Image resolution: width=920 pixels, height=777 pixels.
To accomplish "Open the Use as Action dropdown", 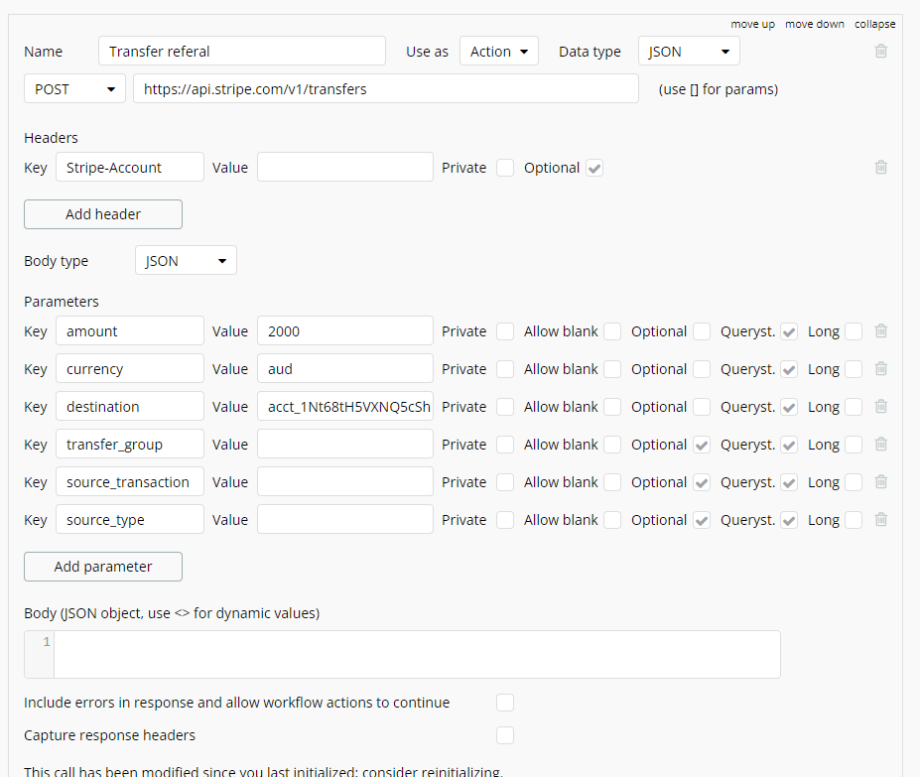I will tap(498, 52).
